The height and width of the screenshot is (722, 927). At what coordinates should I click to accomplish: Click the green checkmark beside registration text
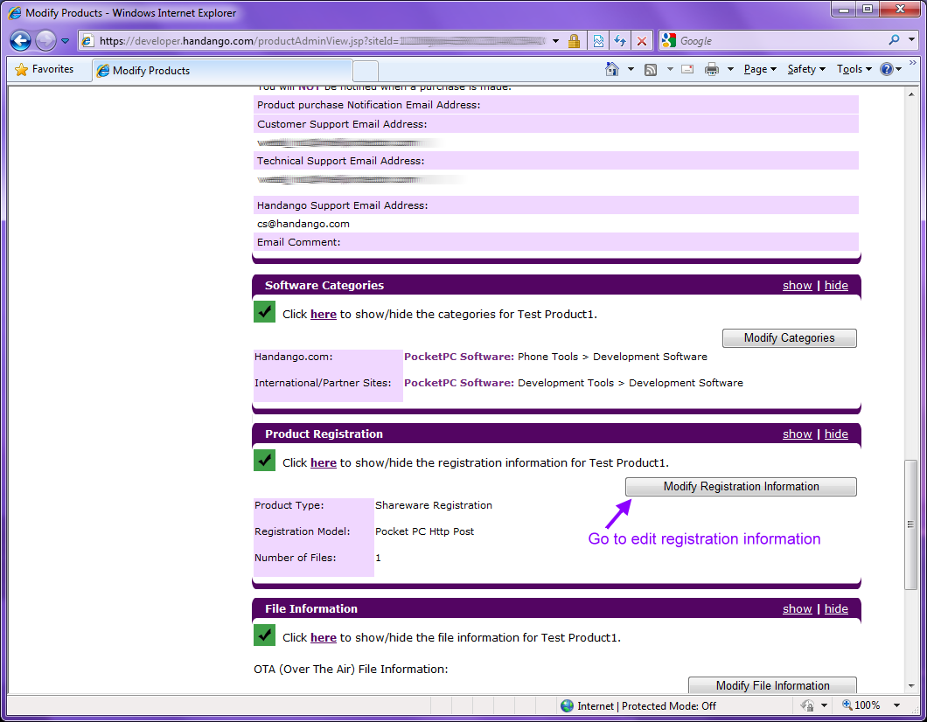point(264,461)
